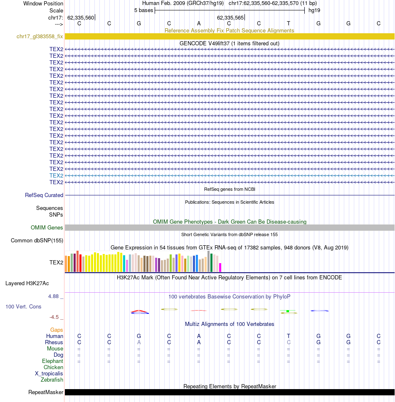The width and height of the screenshot is (395, 402).
Task: Select the red and blue PhyloP mark under G
Action: (x=140, y=312)
